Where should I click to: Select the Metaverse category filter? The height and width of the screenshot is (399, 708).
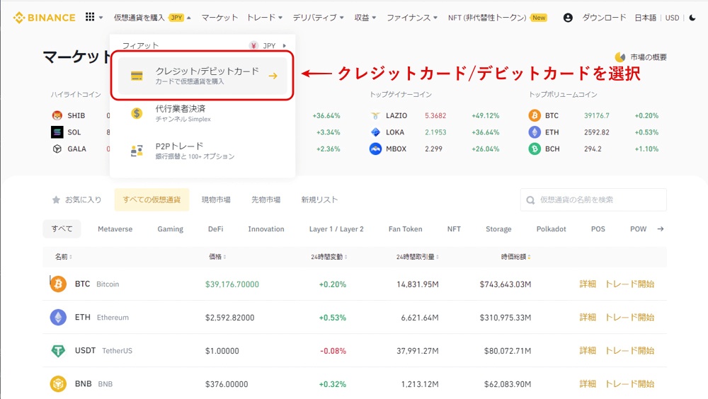pyautogui.click(x=115, y=229)
